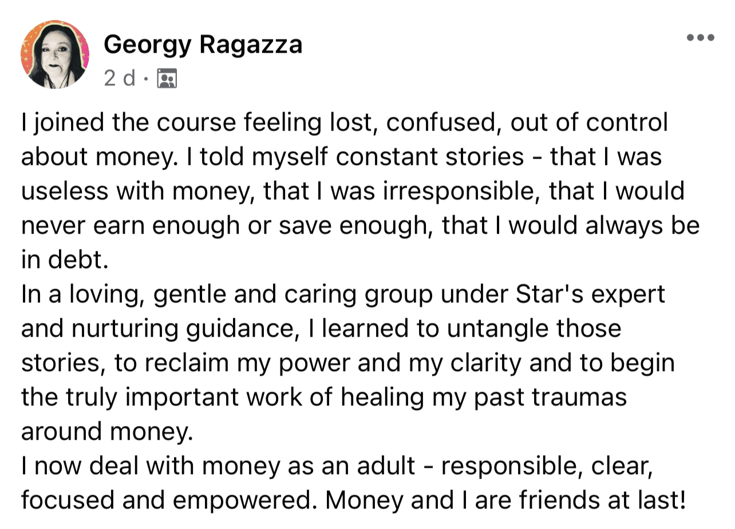This screenshot has width=735, height=529.
Task: Click the text "around money."
Action: [104, 432]
